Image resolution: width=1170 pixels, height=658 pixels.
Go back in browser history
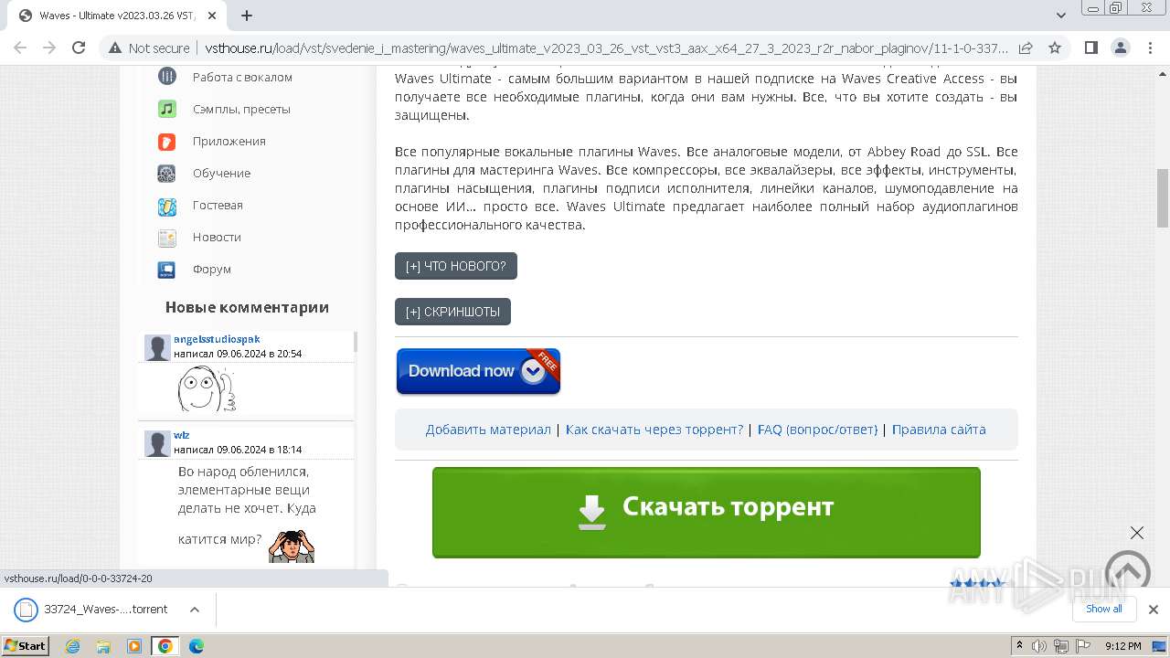point(20,48)
